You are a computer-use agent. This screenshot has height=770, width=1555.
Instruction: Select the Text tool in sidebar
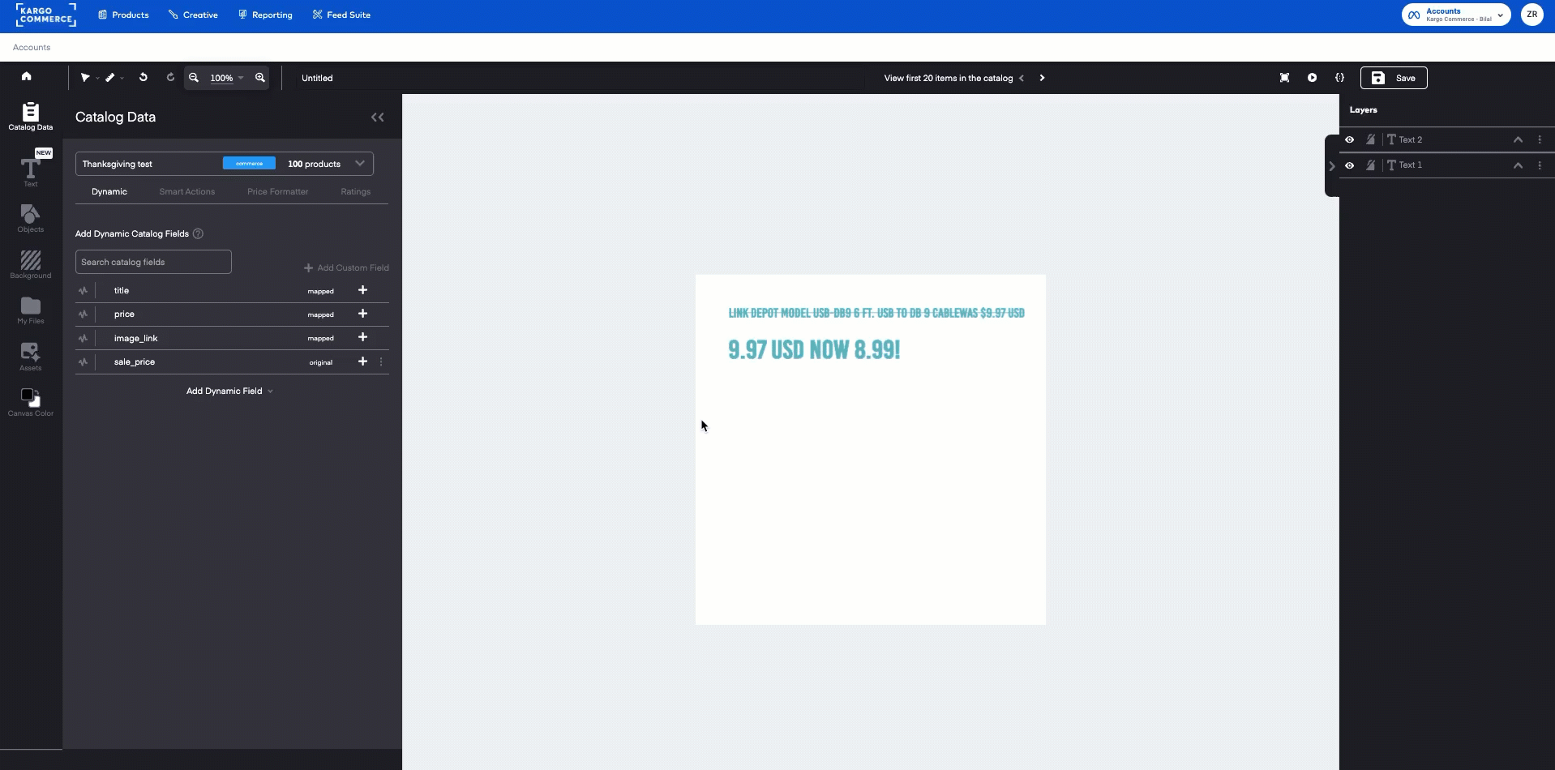coord(30,170)
